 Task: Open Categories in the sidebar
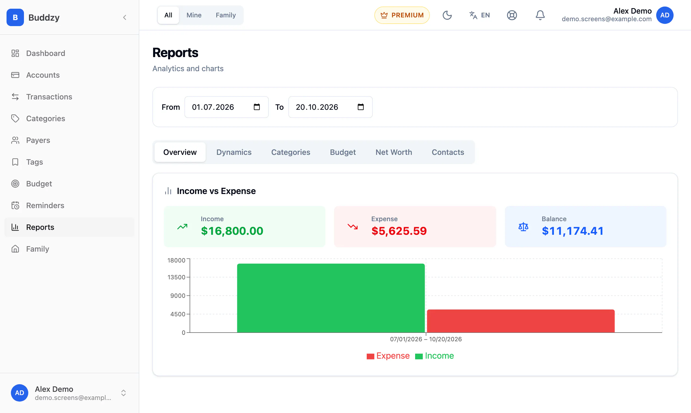coord(69,118)
